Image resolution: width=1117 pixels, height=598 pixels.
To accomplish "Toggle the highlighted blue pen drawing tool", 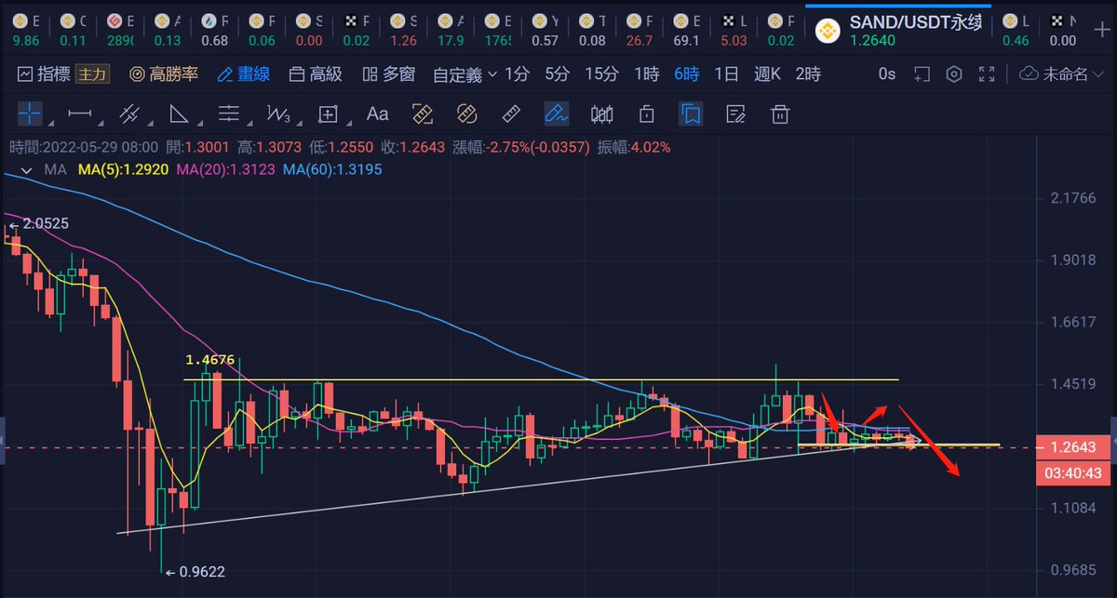I will tap(556, 113).
